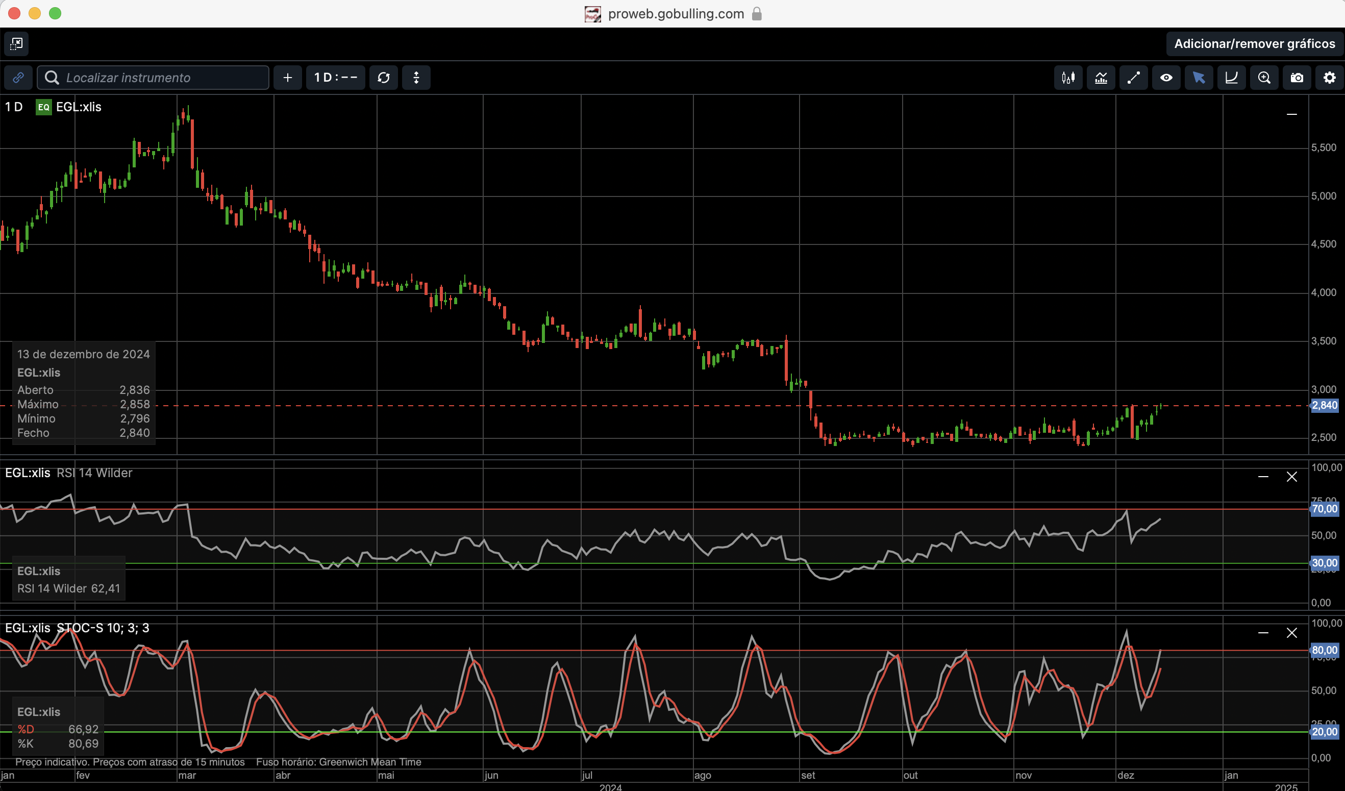Open the candlestick chart type selector
1345x791 pixels.
click(x=1068, y=78)
